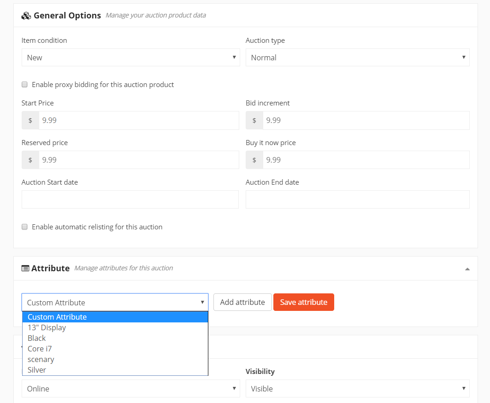Click the dollar sign beside Reserved price
The height and width of the screenshot is (403, 490).
pyautogui.click(x=30, y=160)
